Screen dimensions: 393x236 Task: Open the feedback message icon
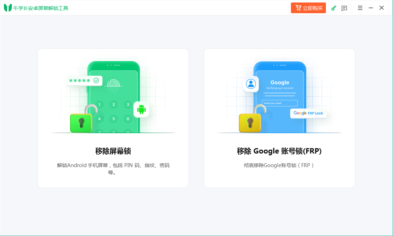tap(344, 8)
